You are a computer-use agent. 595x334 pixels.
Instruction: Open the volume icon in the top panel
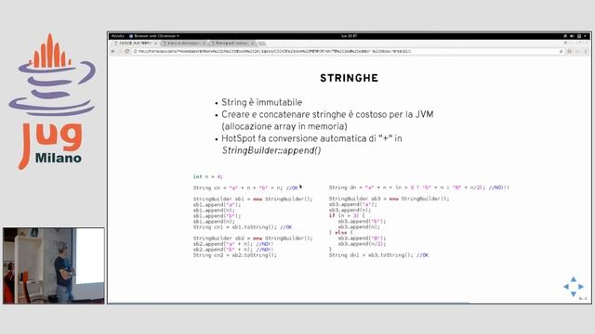point(572,36)
